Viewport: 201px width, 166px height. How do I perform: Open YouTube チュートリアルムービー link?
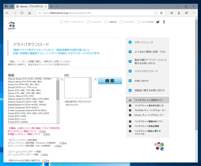click(x=150, y=110)
